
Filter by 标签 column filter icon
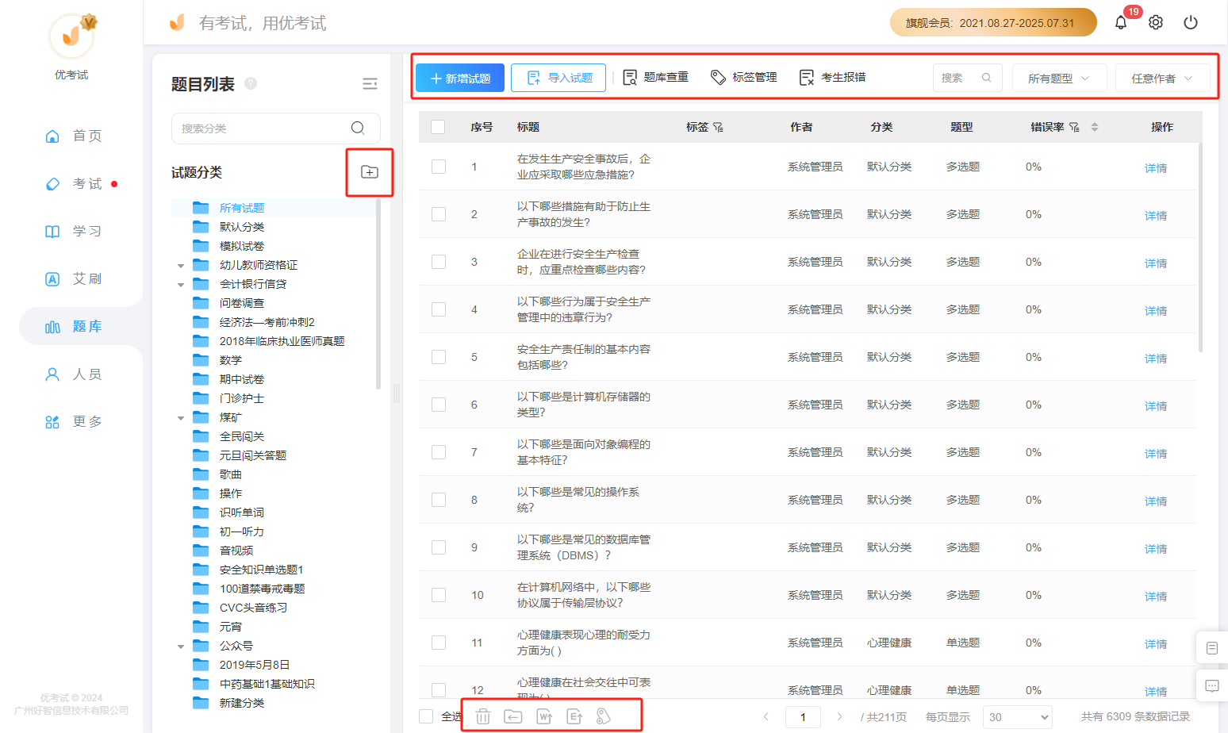pyautogui.click(x=718, y=127)
